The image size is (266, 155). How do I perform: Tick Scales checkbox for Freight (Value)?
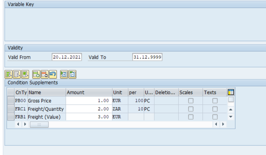(x=191, y=117)
